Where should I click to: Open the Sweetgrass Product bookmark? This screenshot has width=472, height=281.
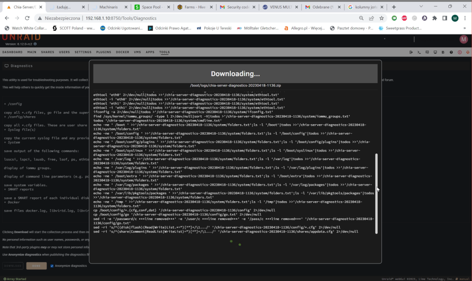pyautogui.click(x=400, y=28)
